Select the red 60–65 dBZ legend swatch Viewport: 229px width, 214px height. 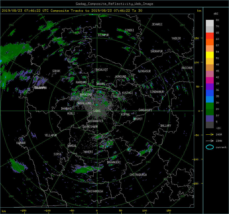click(210, 36)
